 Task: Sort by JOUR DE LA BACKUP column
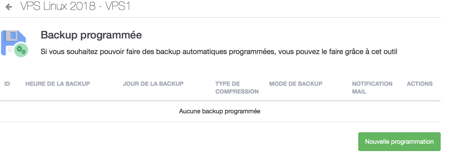click(153, 84)
